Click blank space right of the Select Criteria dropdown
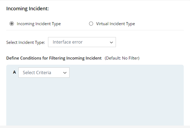 pyautogui.click(x=122, y=73)
